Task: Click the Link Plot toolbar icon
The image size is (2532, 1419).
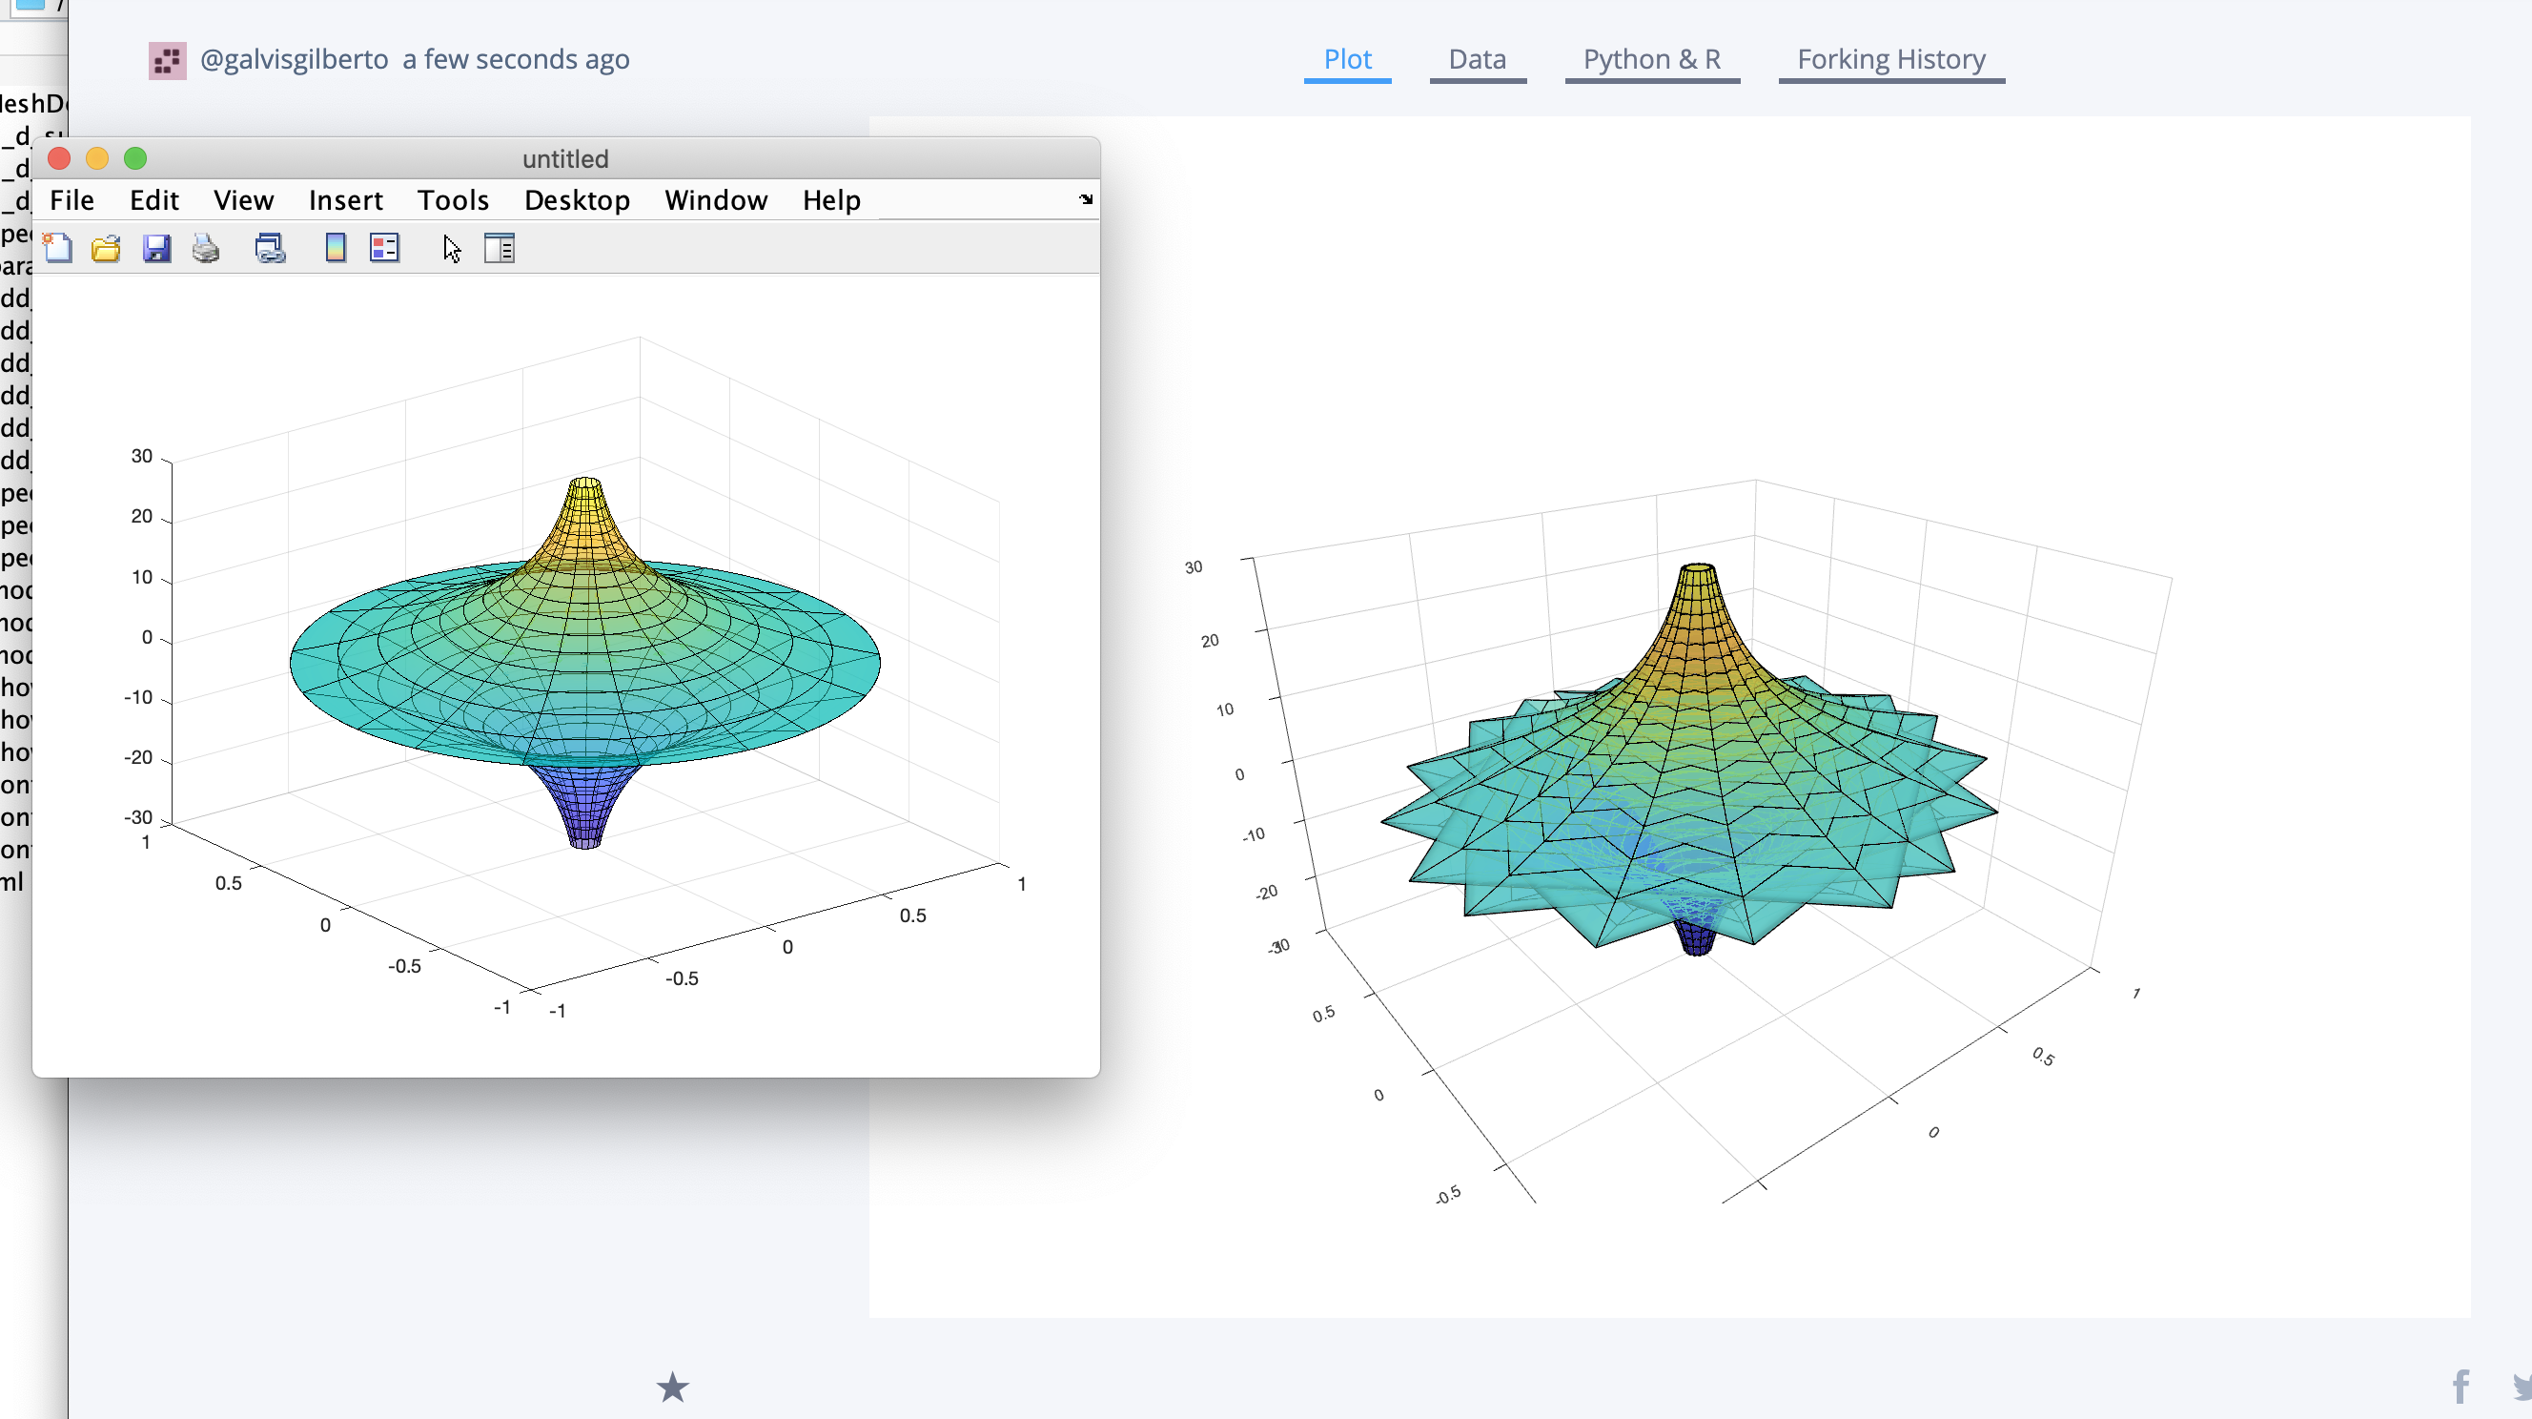Action: [x=271, y=249]
